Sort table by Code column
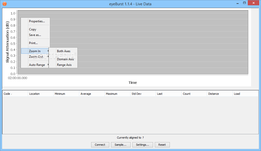This screenshot has width=261, height=151. (x=15, y=94)
